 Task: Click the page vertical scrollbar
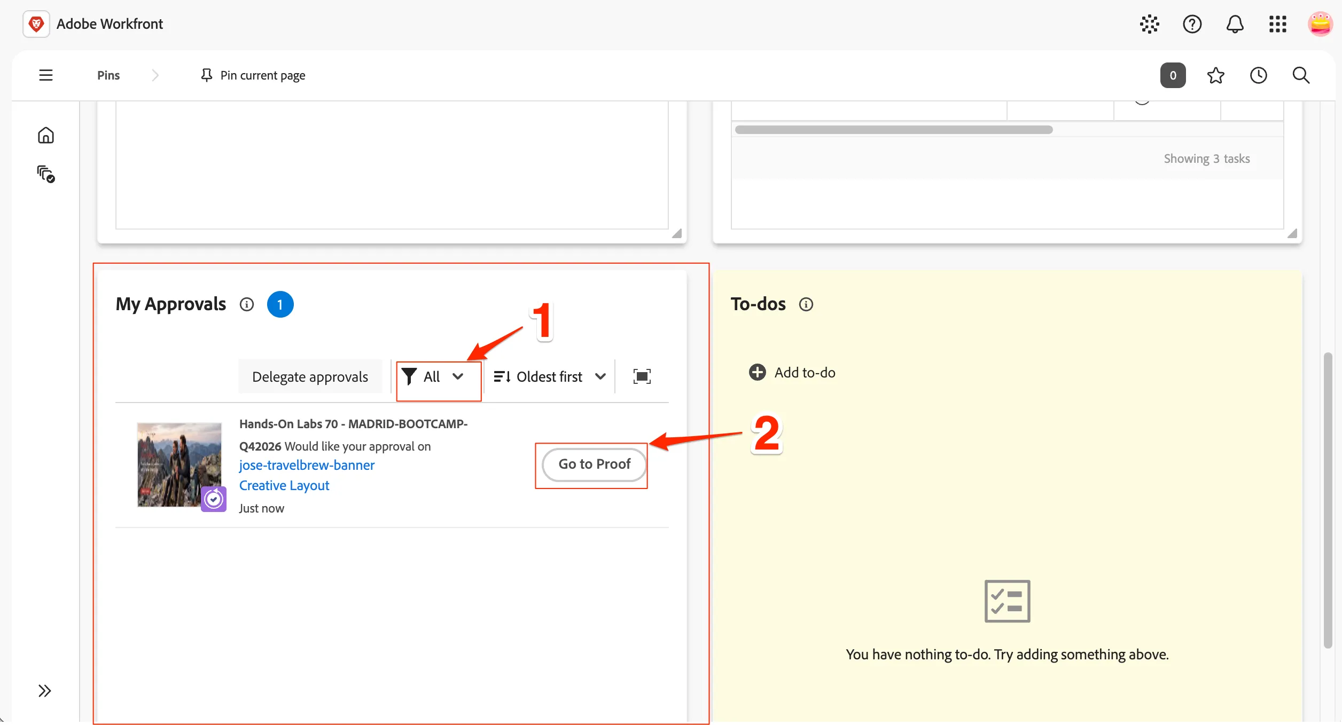[x=1328, y=500]
